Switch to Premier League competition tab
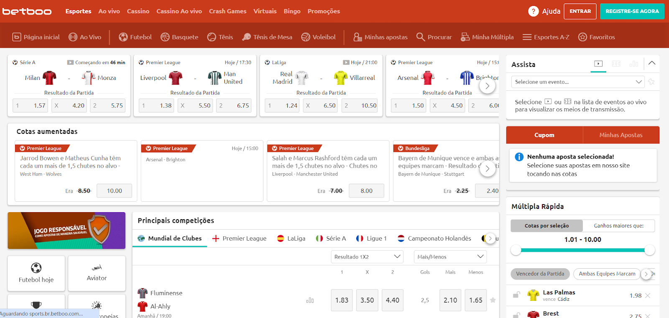This screenshot has width=669, height=318. 239,238
